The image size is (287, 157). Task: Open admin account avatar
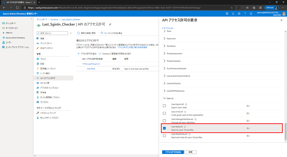[x=284, y=14]
